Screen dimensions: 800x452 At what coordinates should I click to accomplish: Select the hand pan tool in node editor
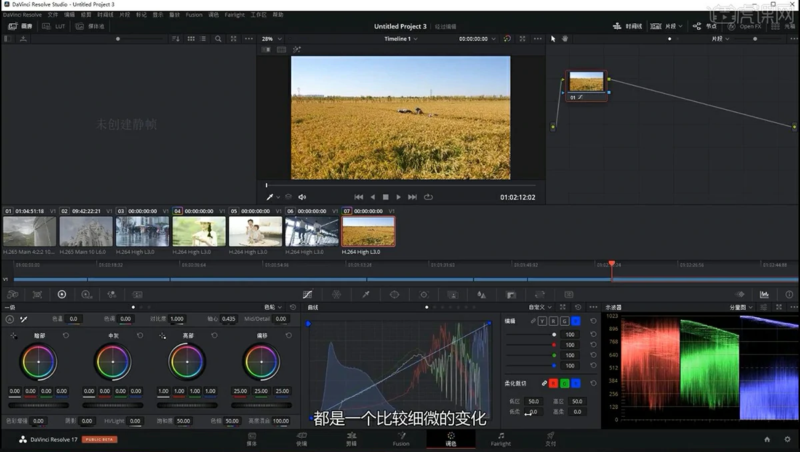(565, 39)
